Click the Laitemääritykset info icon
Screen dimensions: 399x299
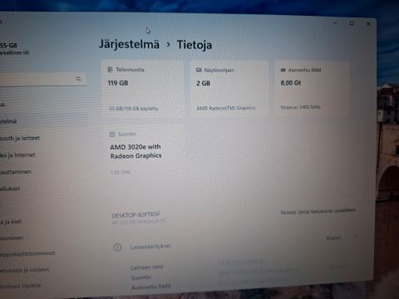coord(117,247)
